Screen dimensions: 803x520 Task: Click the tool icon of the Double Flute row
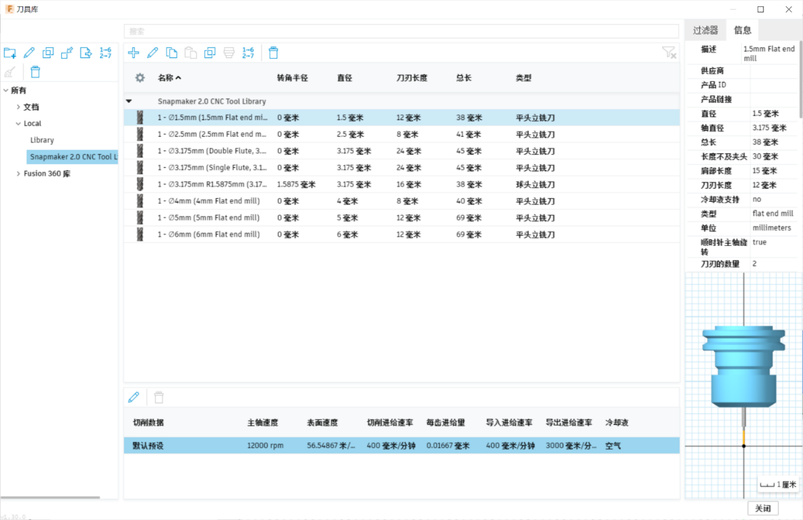pyautogui.click(x=140, y=151)
